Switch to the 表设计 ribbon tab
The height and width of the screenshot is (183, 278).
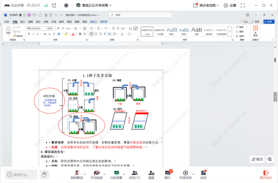coord(94,22)
